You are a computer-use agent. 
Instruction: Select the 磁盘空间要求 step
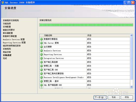click(9, 30)
